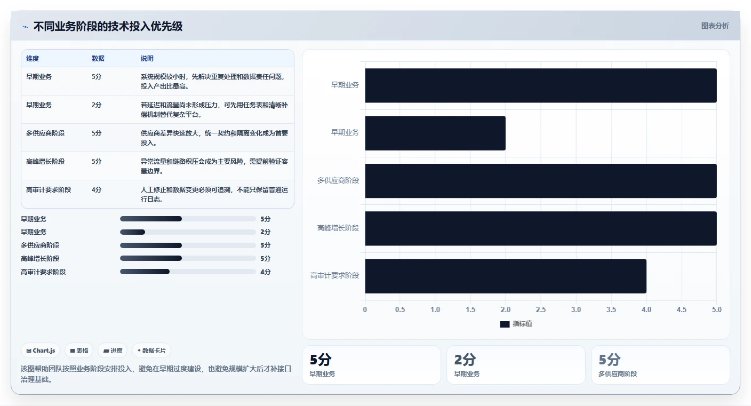Image resolution: width=751 pixels, height=406 pixels.
Task: Click the 高审计要求阶段 cell in the table
Action: 49,189
